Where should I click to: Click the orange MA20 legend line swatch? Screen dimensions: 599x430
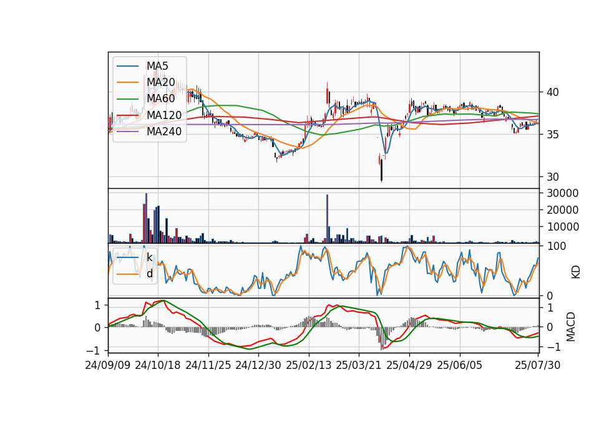tap(127, 82)
